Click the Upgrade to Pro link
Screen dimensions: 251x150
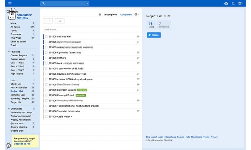click(23, 144)
